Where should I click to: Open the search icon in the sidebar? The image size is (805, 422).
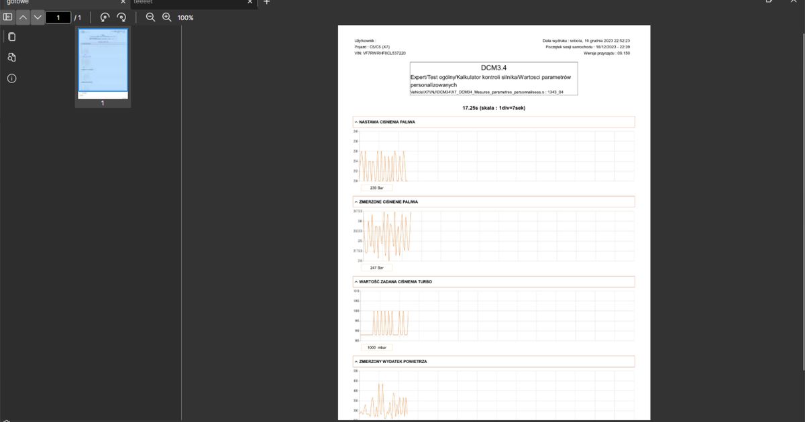click(x=11, y=57)
